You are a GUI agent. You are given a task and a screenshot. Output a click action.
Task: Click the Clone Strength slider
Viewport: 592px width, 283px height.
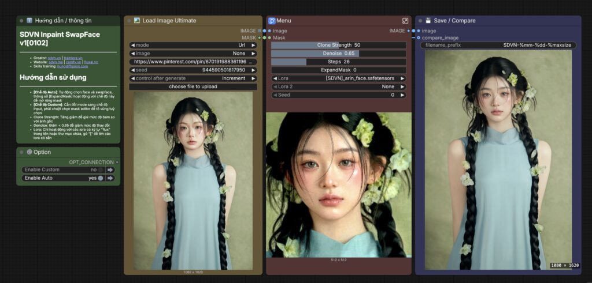[338, 45]
